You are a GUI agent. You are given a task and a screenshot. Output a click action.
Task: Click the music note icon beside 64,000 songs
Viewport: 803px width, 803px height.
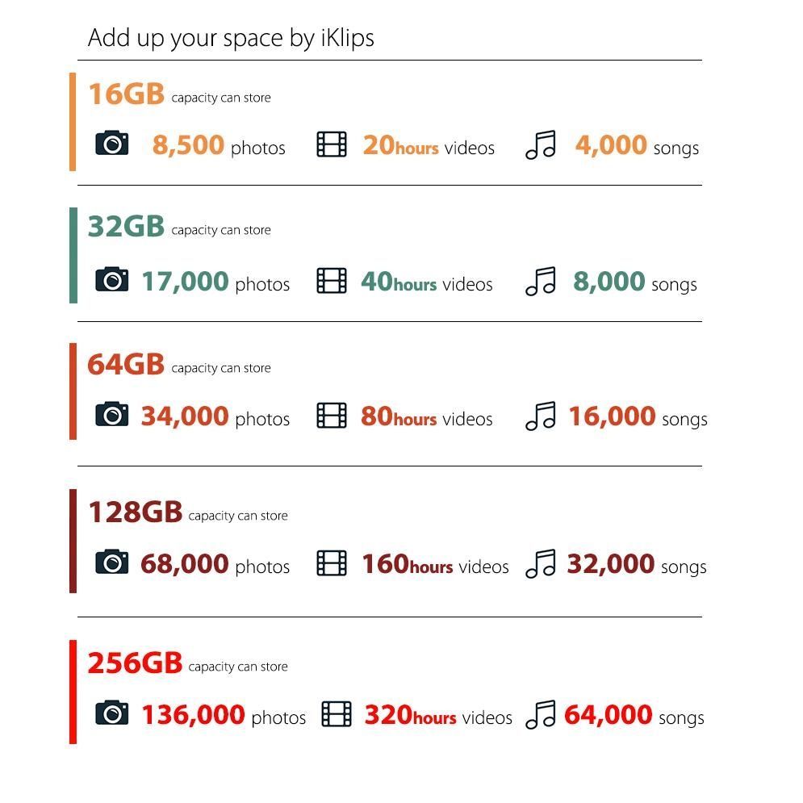tap(541, 715)
